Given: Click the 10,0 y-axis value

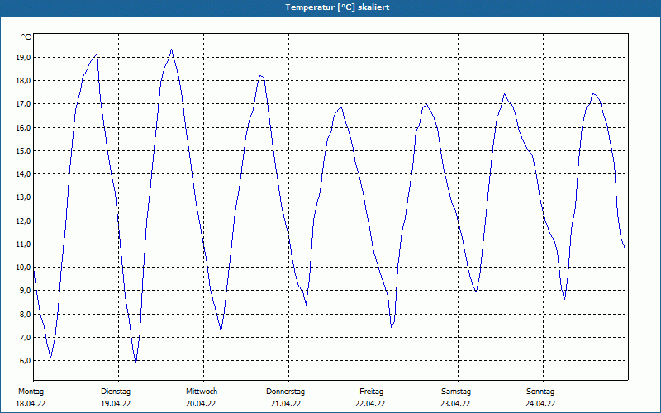Looking at the screenshot, I should pos(22,267).
